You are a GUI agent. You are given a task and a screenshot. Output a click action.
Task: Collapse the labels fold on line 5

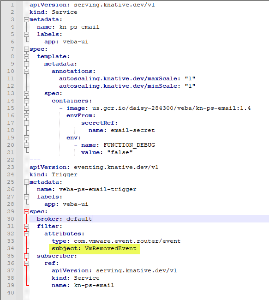[x=27, y=34]
